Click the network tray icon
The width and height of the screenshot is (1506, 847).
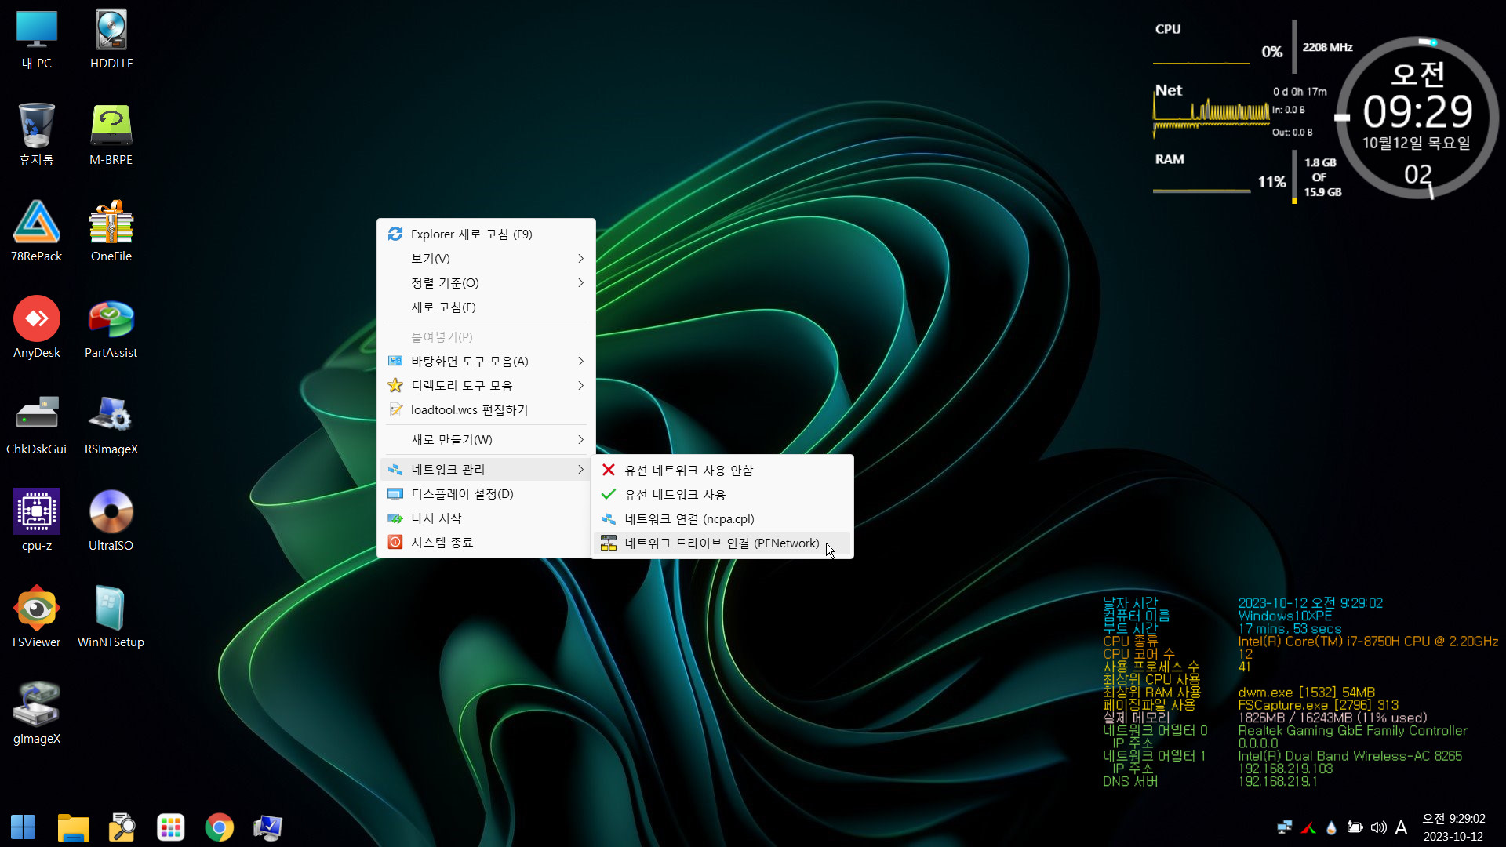pos(1284,827)
